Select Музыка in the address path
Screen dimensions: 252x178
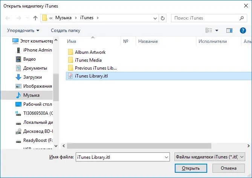[63, 18]
